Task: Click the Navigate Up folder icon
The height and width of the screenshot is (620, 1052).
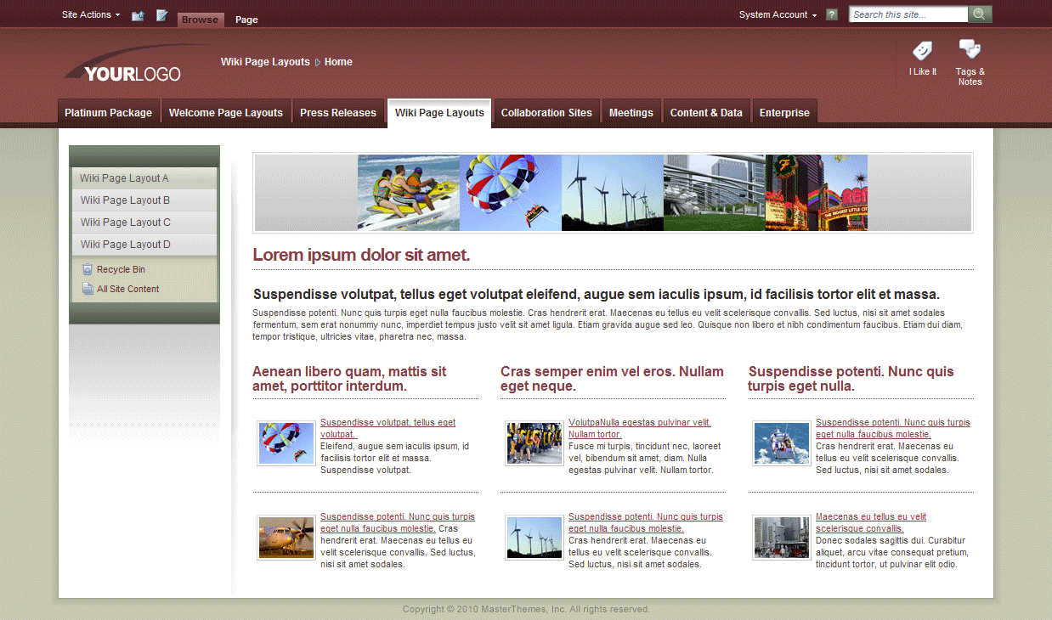Action: click(138, 14)
